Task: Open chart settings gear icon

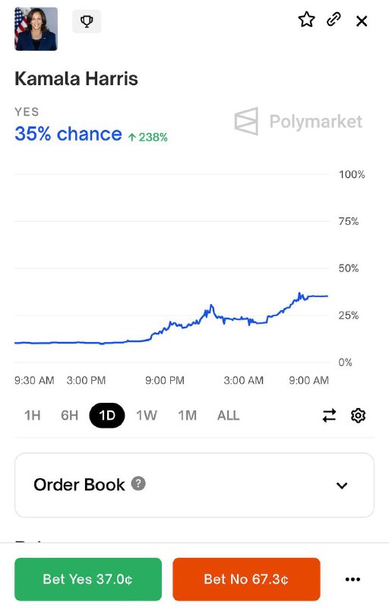Action: tap(359, 415)
